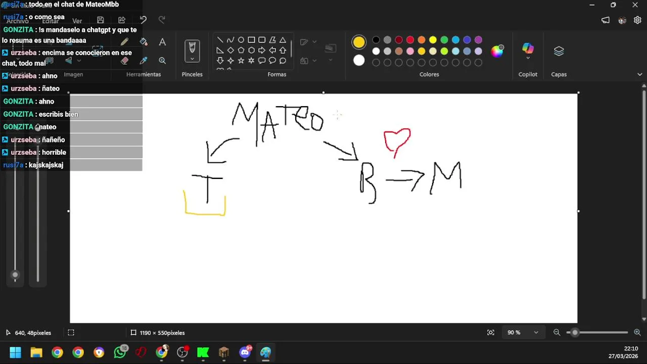
Task: Choose the Hexagon shape
Action: coord(251,51)
